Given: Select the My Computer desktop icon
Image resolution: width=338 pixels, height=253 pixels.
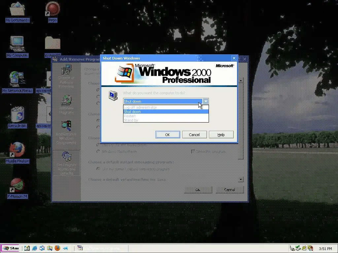Looking at the screenshot, I should 17,47.
